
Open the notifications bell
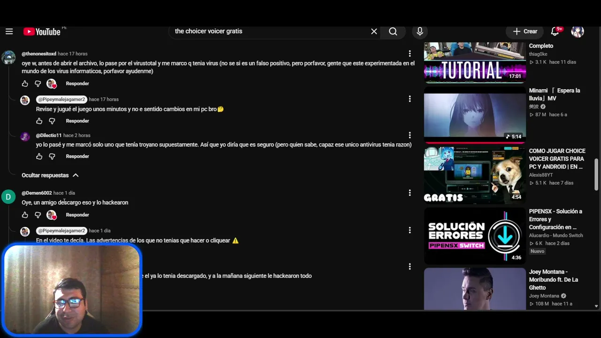pos(555,31)
